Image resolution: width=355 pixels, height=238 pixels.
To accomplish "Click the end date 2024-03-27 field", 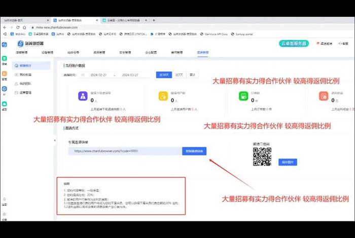I will (x=130, y=75).
